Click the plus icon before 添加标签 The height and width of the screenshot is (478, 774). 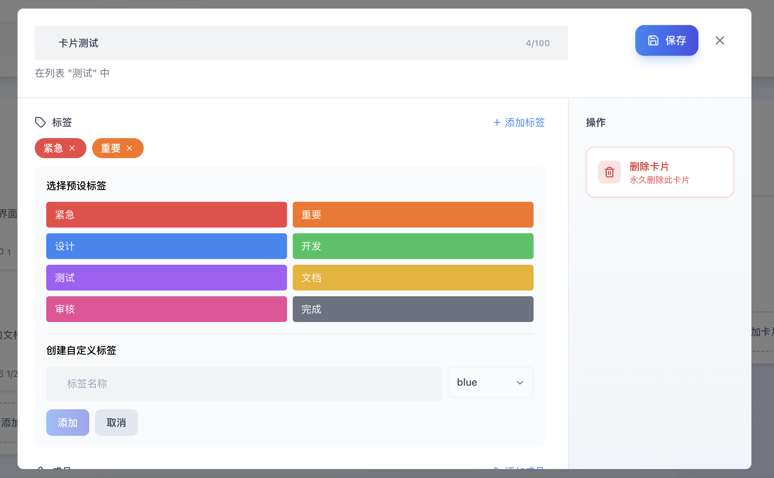[497, 123]
